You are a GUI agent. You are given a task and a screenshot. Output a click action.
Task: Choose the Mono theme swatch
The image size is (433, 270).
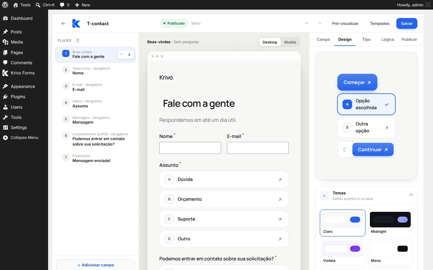pyautogui.click(x=390, y=252)
